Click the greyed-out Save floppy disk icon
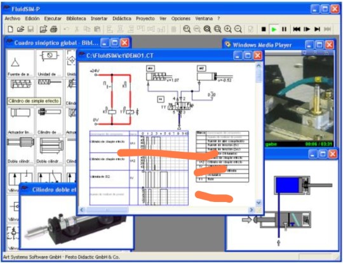This screenshot has height=263, width=343. [30, 29]
